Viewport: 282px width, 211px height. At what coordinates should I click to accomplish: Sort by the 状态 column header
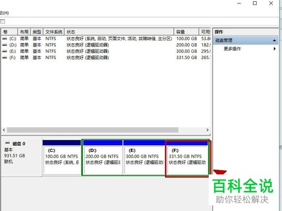pos(119,32)
